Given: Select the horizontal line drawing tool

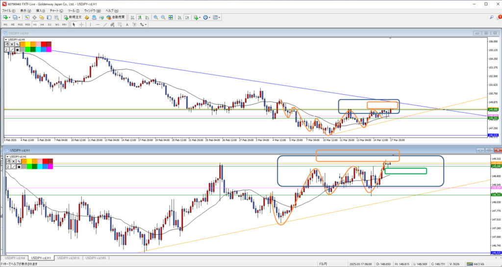Looking at the screenshot, I should pyautogui.click(x=98, y=25).
